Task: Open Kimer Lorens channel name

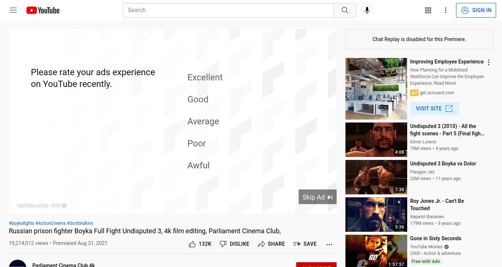Action: (x=423, y=142)
